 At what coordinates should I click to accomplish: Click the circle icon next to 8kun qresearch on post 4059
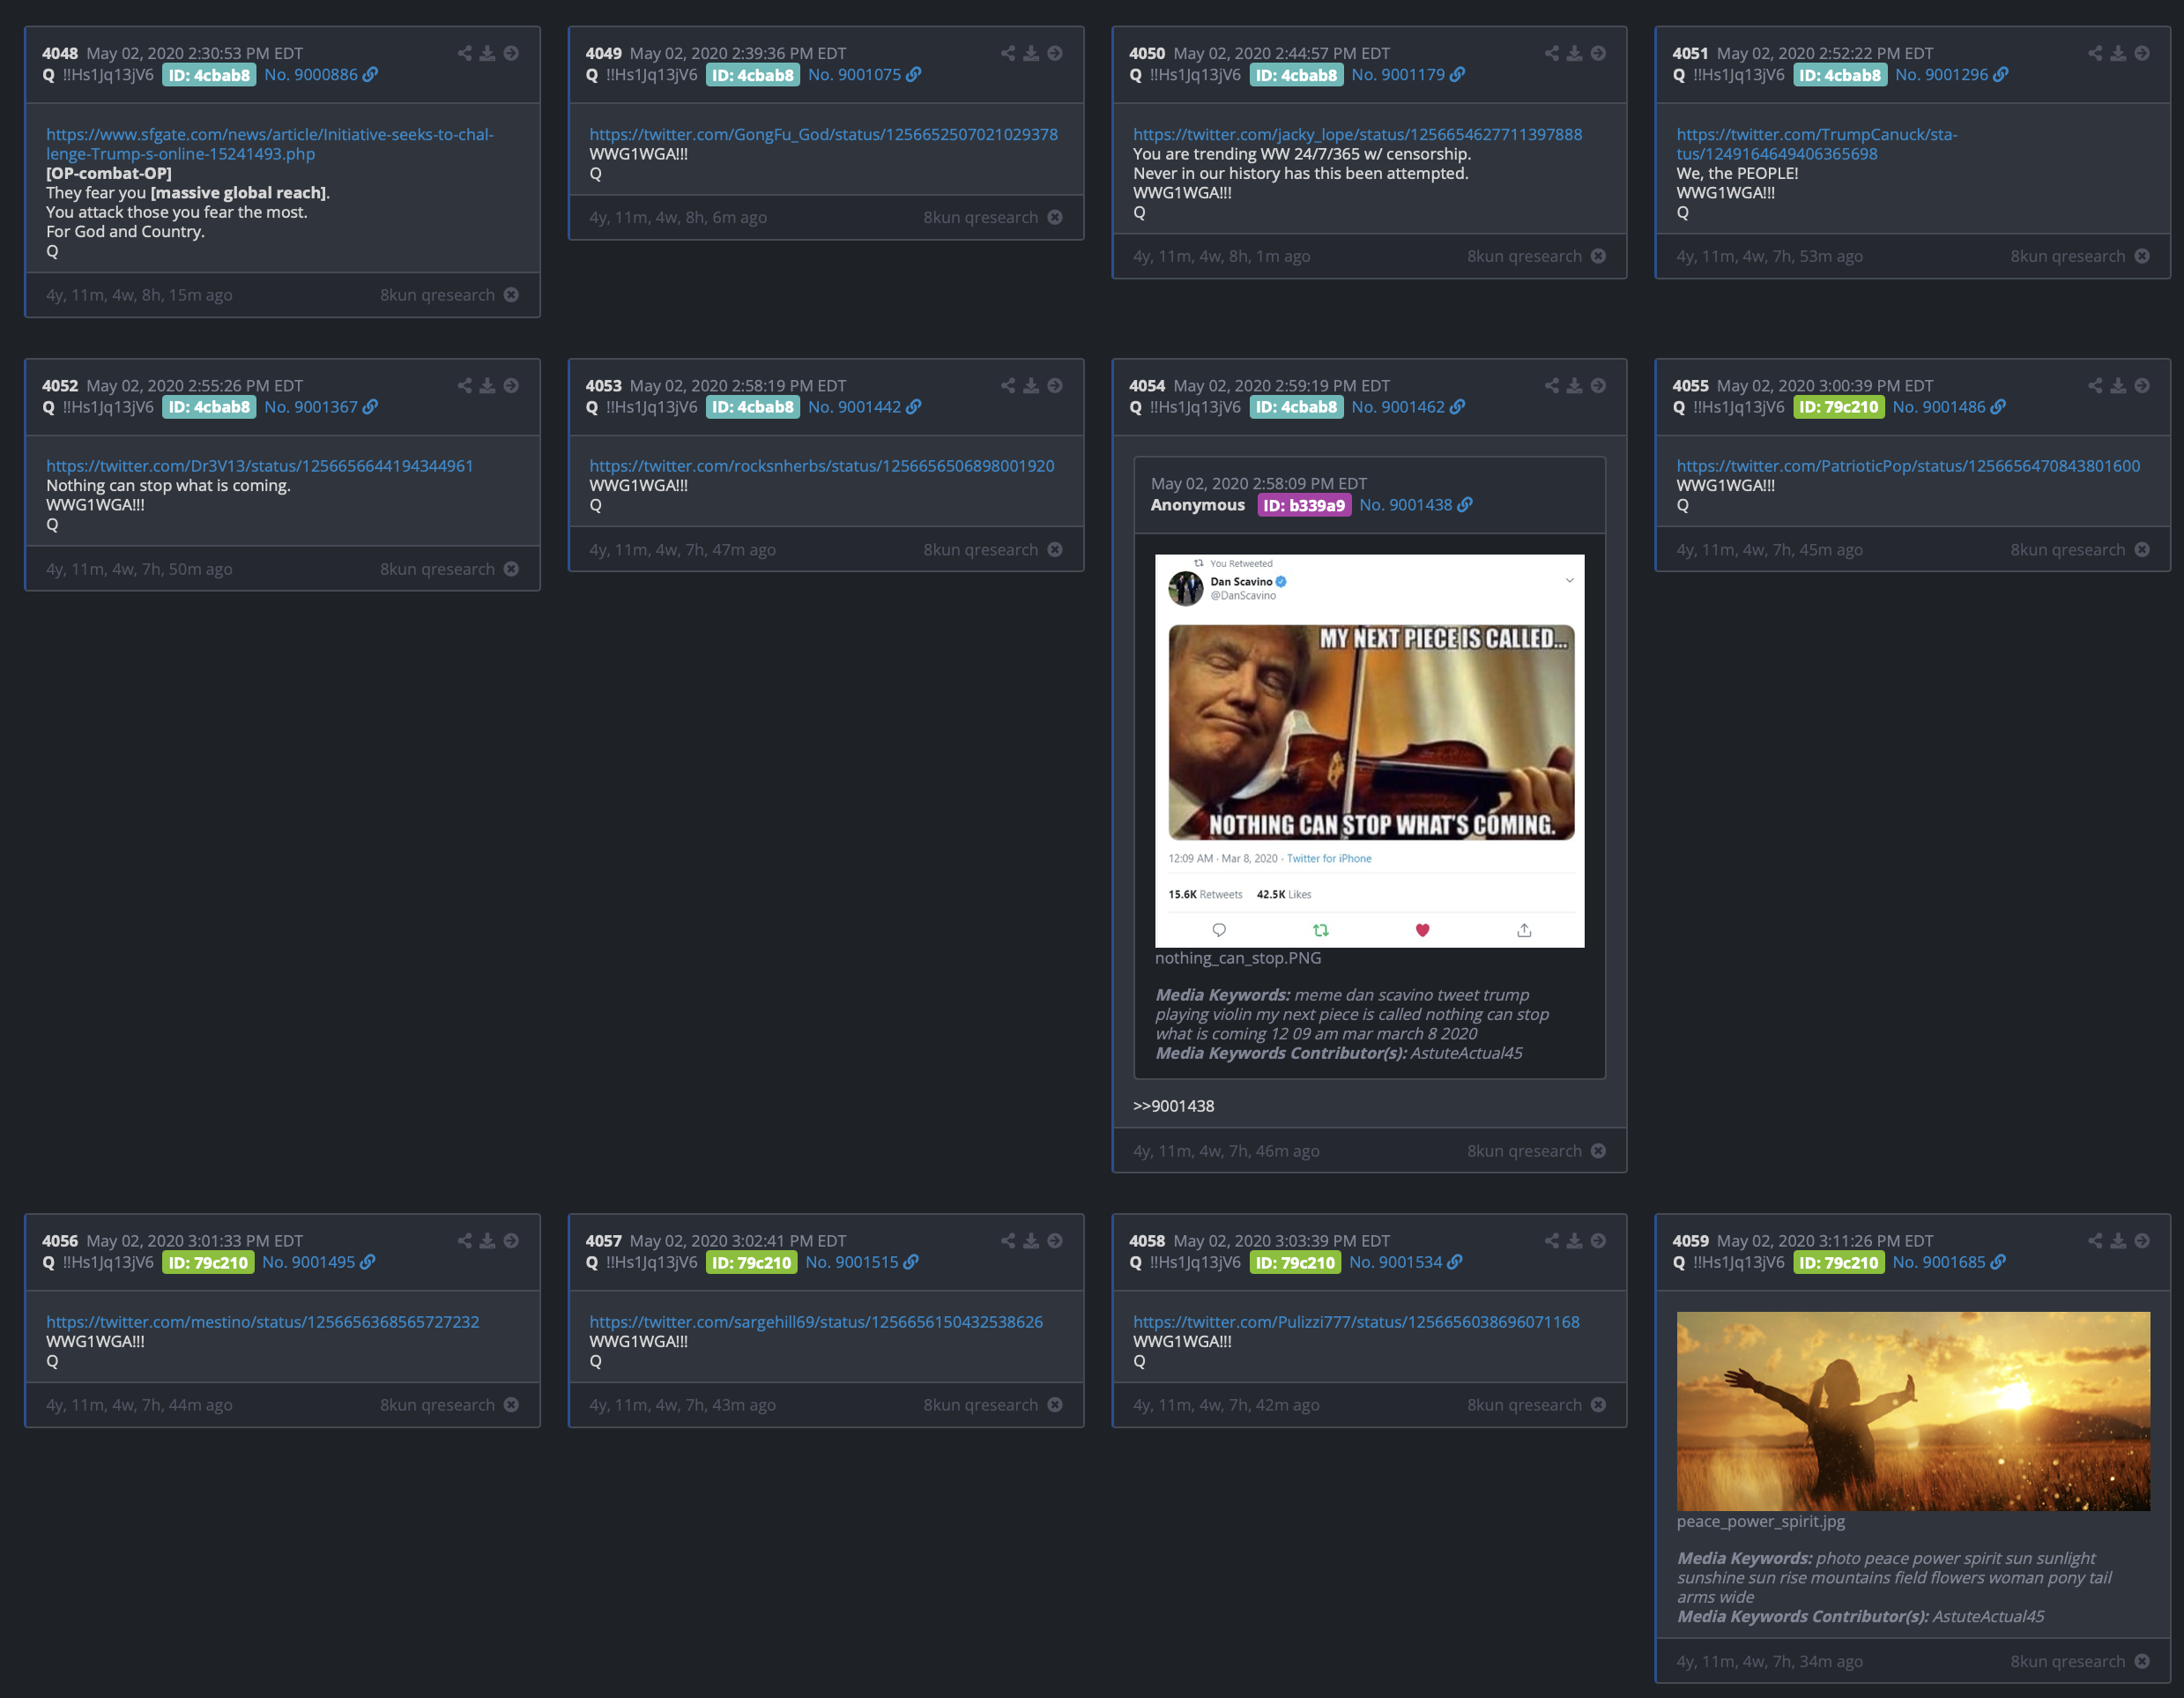click(2142, 1661)
